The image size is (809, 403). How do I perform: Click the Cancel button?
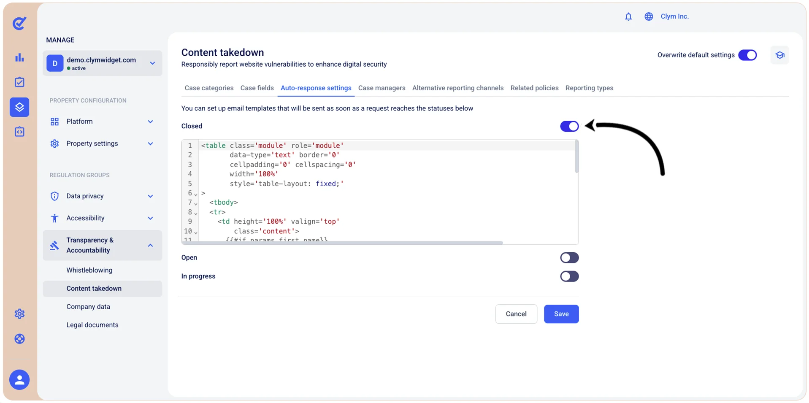516,314
